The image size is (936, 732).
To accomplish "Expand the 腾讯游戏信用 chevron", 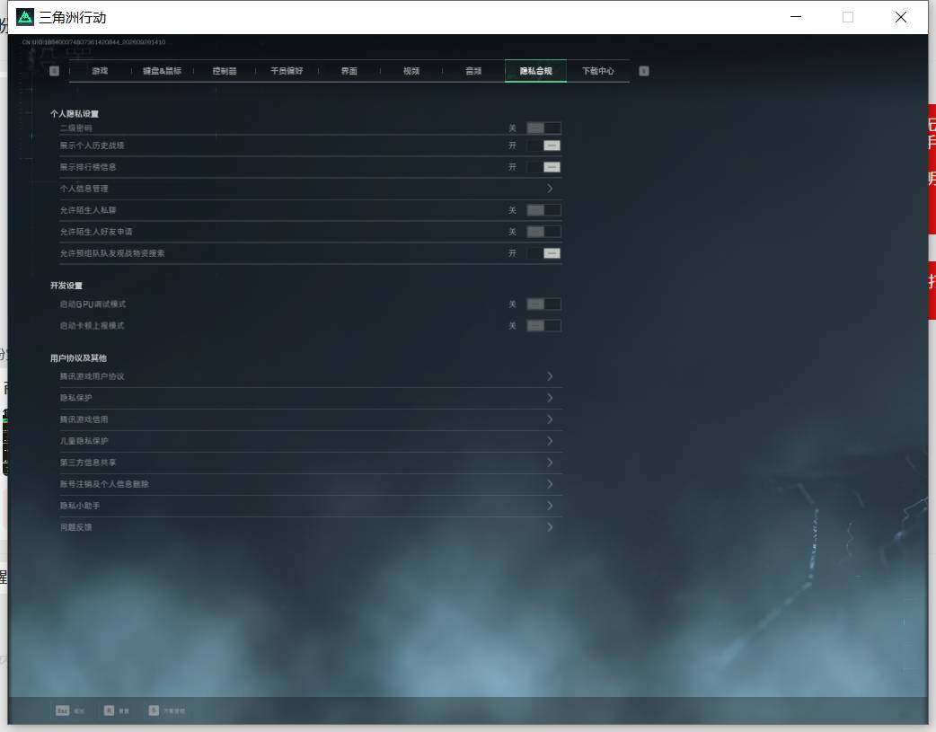I will 550,419.
